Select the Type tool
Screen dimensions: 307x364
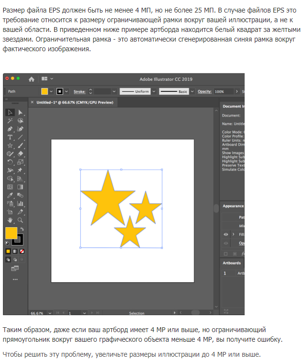tap(10, 137)
